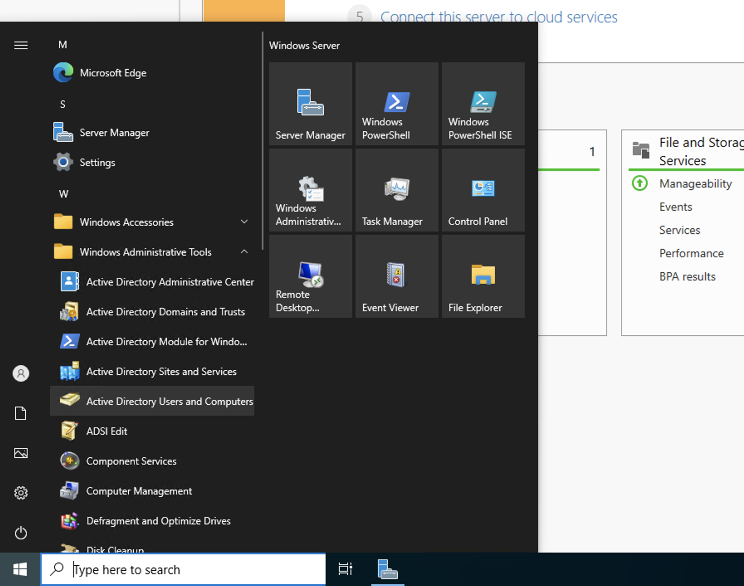Expand the Windows Accessories folder

click(152, 222)
